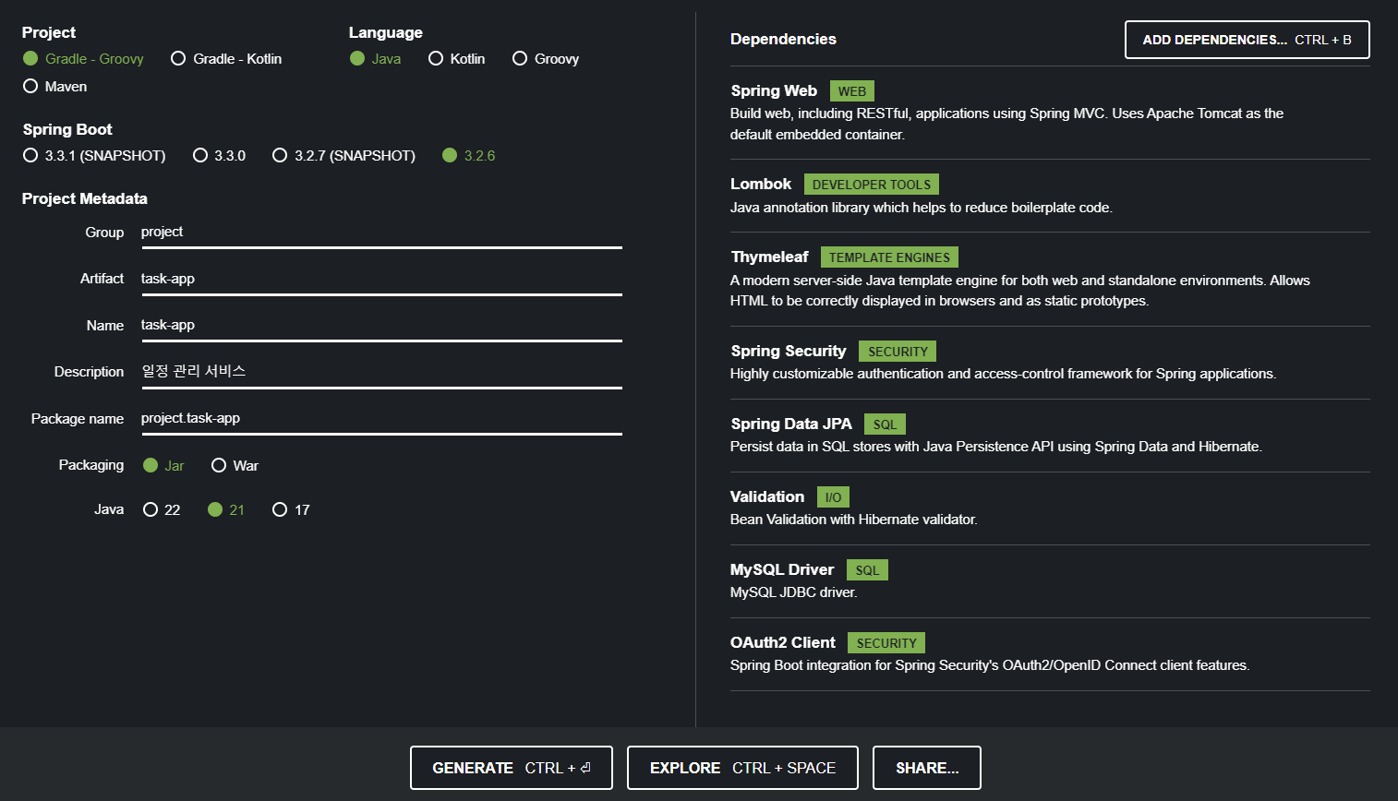Click the DEVELOPER TOOLS tag by Lombok
Image resolution: width=1398 pixels, height=801 pixels.
(x=872, y=185)
